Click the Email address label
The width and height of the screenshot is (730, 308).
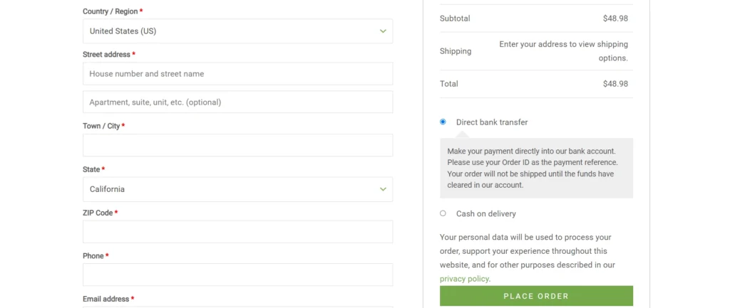(106, 299)
